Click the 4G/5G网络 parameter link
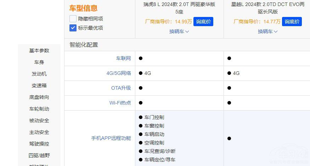 point(118,73)
